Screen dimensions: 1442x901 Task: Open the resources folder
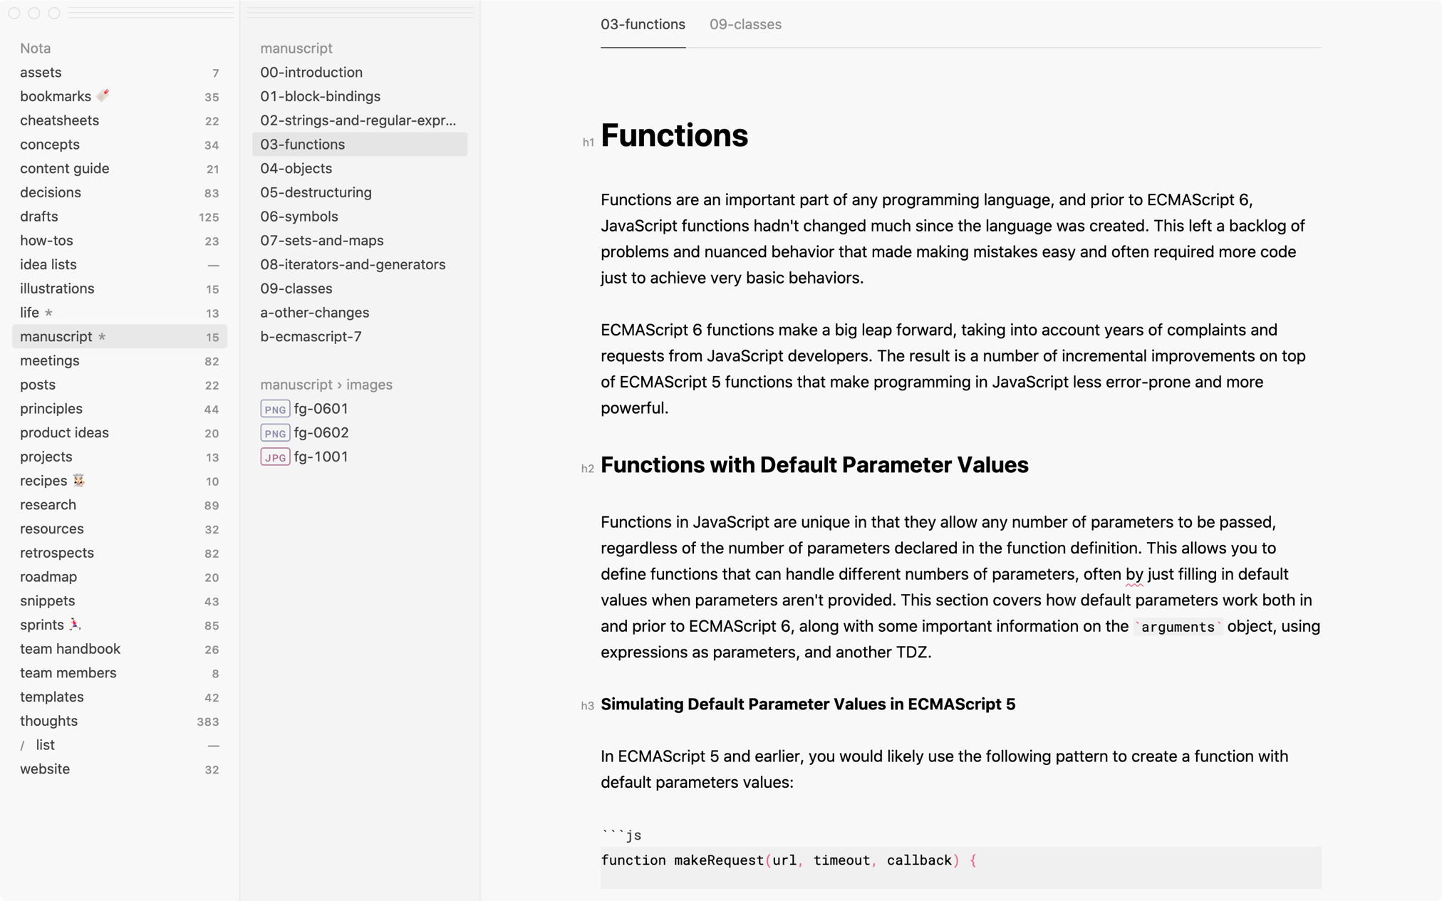coord(120,529)
